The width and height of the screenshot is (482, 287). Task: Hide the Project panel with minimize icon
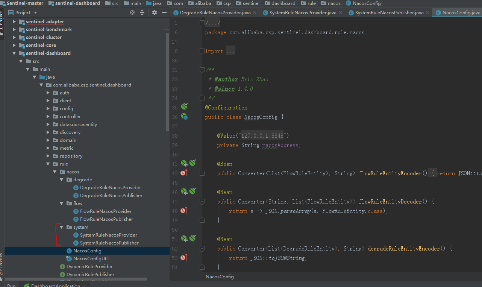tap(164, 12)
